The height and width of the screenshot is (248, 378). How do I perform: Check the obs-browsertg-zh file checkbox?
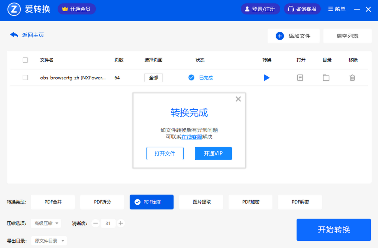[x=25, y=78]
